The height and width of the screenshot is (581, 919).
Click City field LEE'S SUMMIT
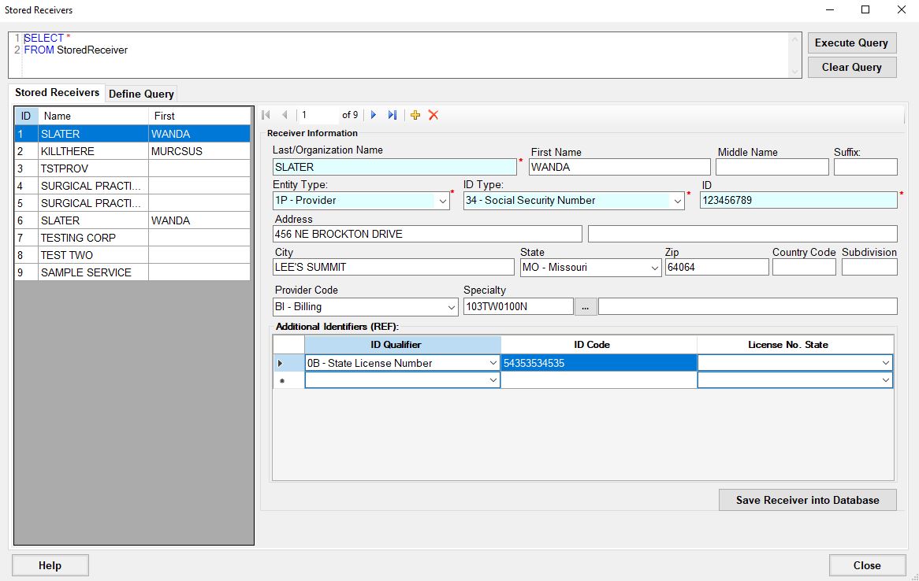click(x=393, y=267)
